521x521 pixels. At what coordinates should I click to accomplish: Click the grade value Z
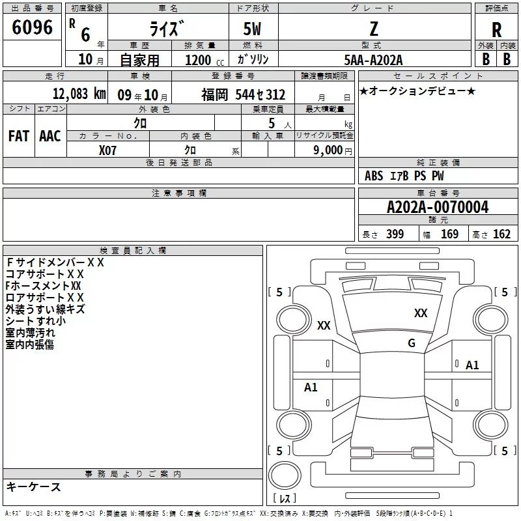click(373, 29)
